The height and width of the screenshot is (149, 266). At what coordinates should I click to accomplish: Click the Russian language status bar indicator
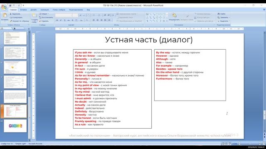[x=35, y=144]
